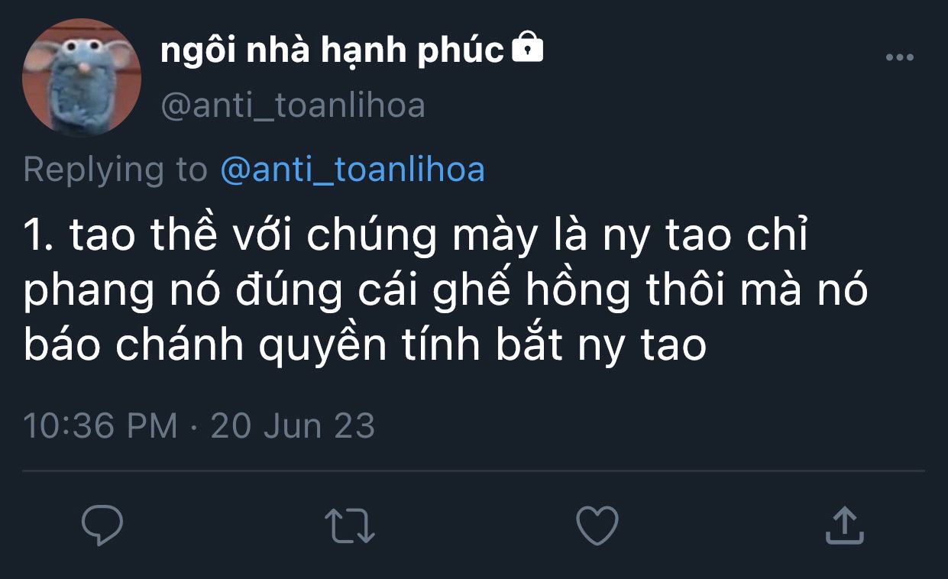This screenshot has height=579, width=948.
Task: Retweet the post using the arrows icon
Action: point(349,526)
